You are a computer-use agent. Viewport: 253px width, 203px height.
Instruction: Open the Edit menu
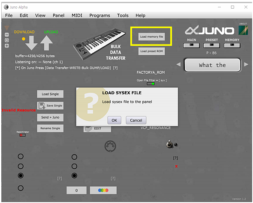24,15
